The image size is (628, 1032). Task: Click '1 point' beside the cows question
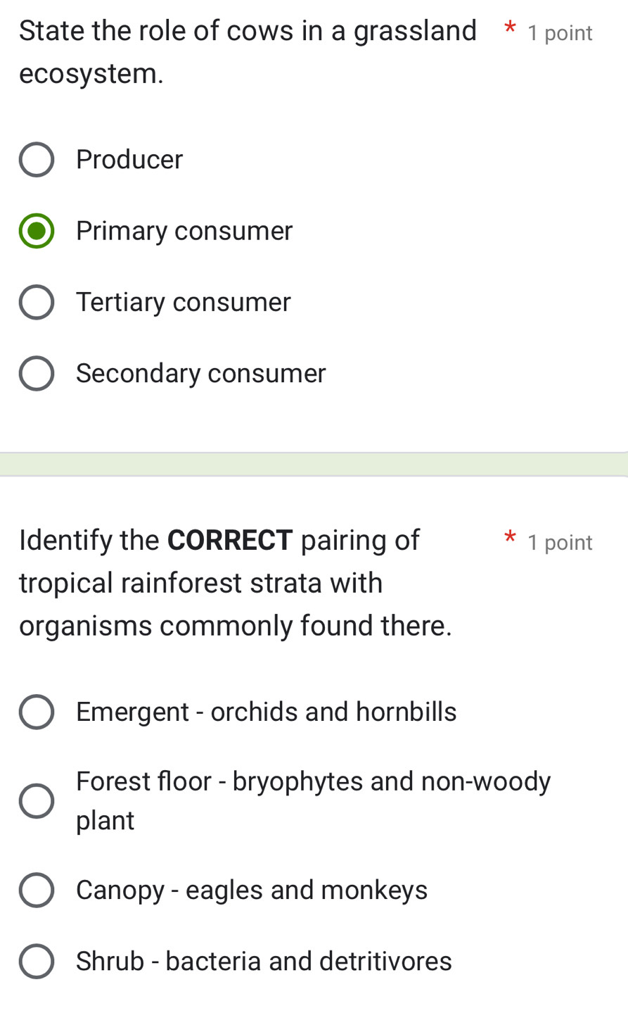click(x=560, y=33)
